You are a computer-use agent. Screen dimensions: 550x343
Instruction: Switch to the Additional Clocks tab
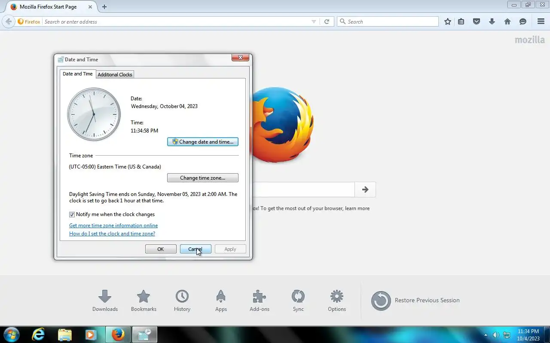115,75
